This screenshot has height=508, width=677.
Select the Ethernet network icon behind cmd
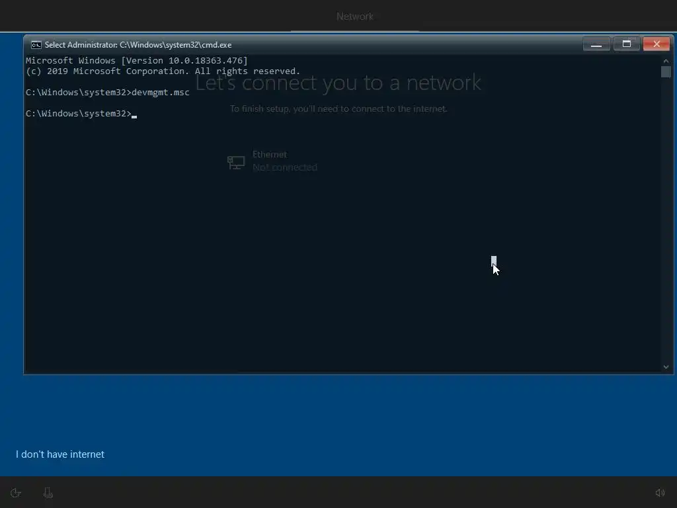(x=236, y=163)
